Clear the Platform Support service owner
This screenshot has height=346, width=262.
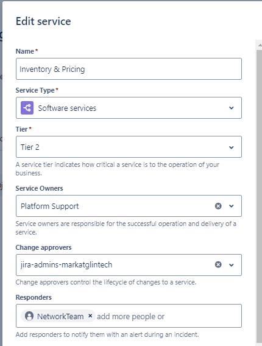pos(218,206)
